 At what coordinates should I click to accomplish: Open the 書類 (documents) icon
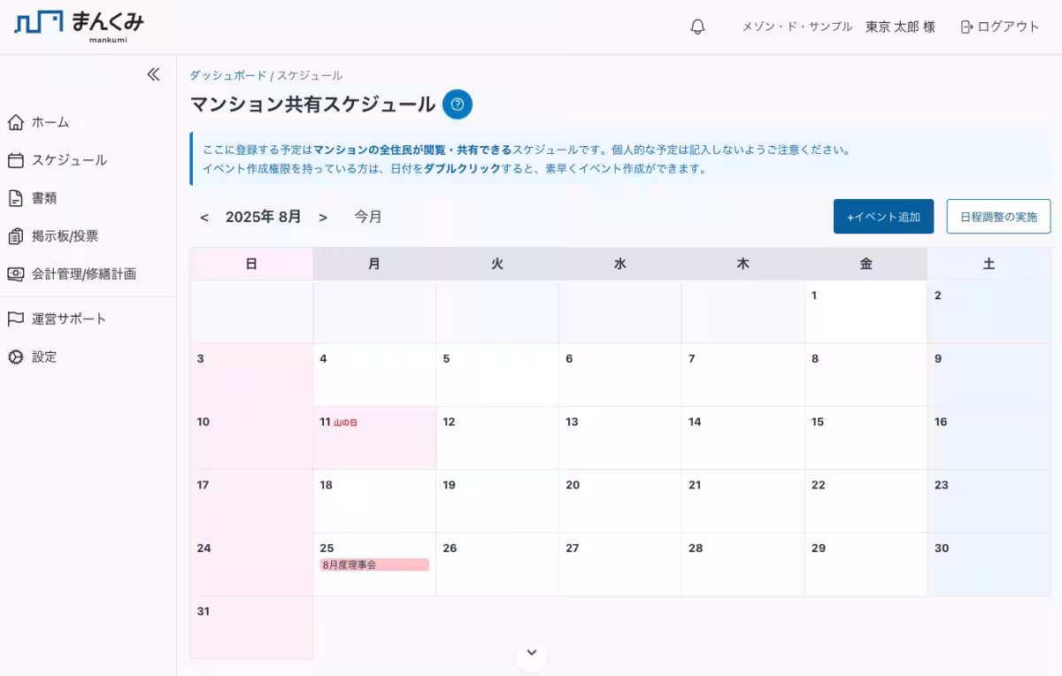coord(14,198)
